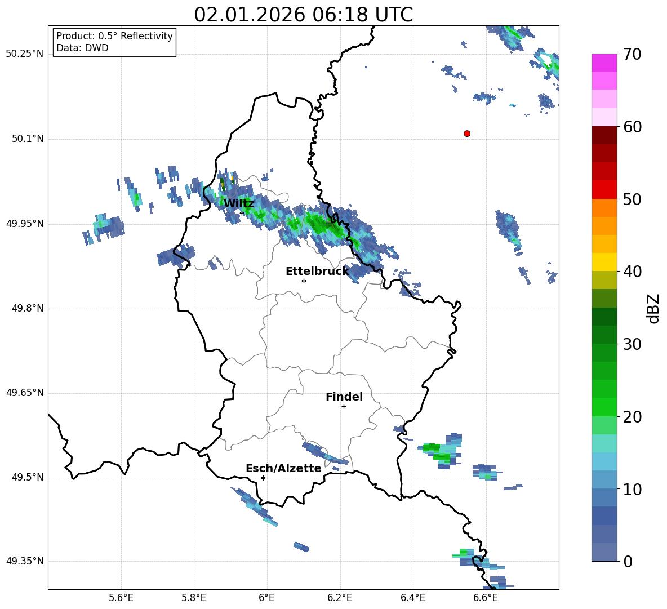Click the Esch/Alzette station marker cross
667x609 pixels.
click(263, 478)
